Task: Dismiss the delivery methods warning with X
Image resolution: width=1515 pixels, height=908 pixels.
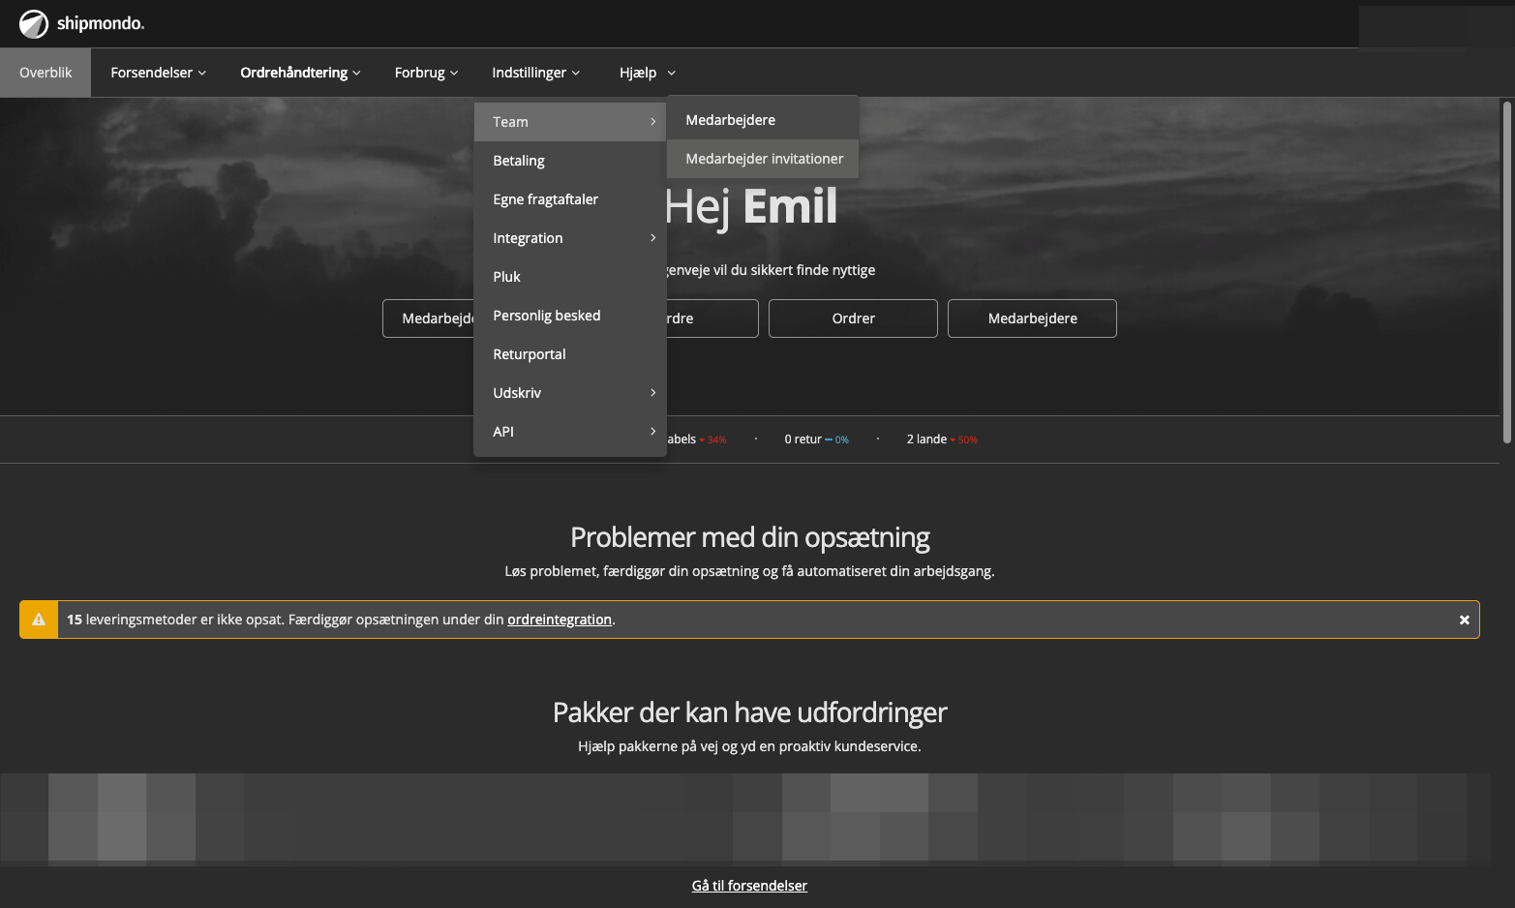Action: tap(1464, 620)
